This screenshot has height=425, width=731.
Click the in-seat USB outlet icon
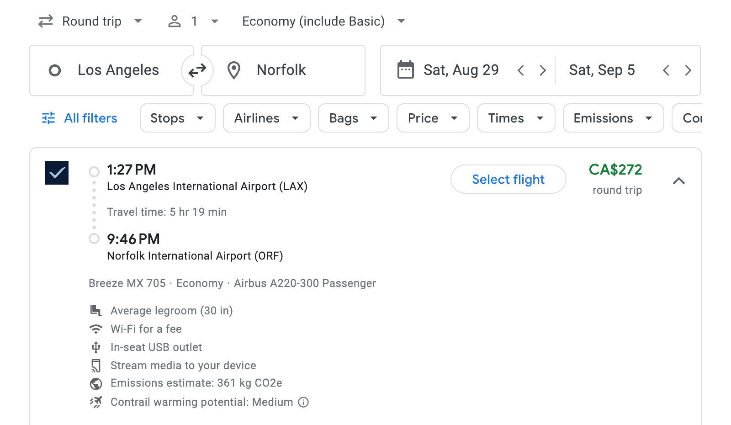[96, 347]
